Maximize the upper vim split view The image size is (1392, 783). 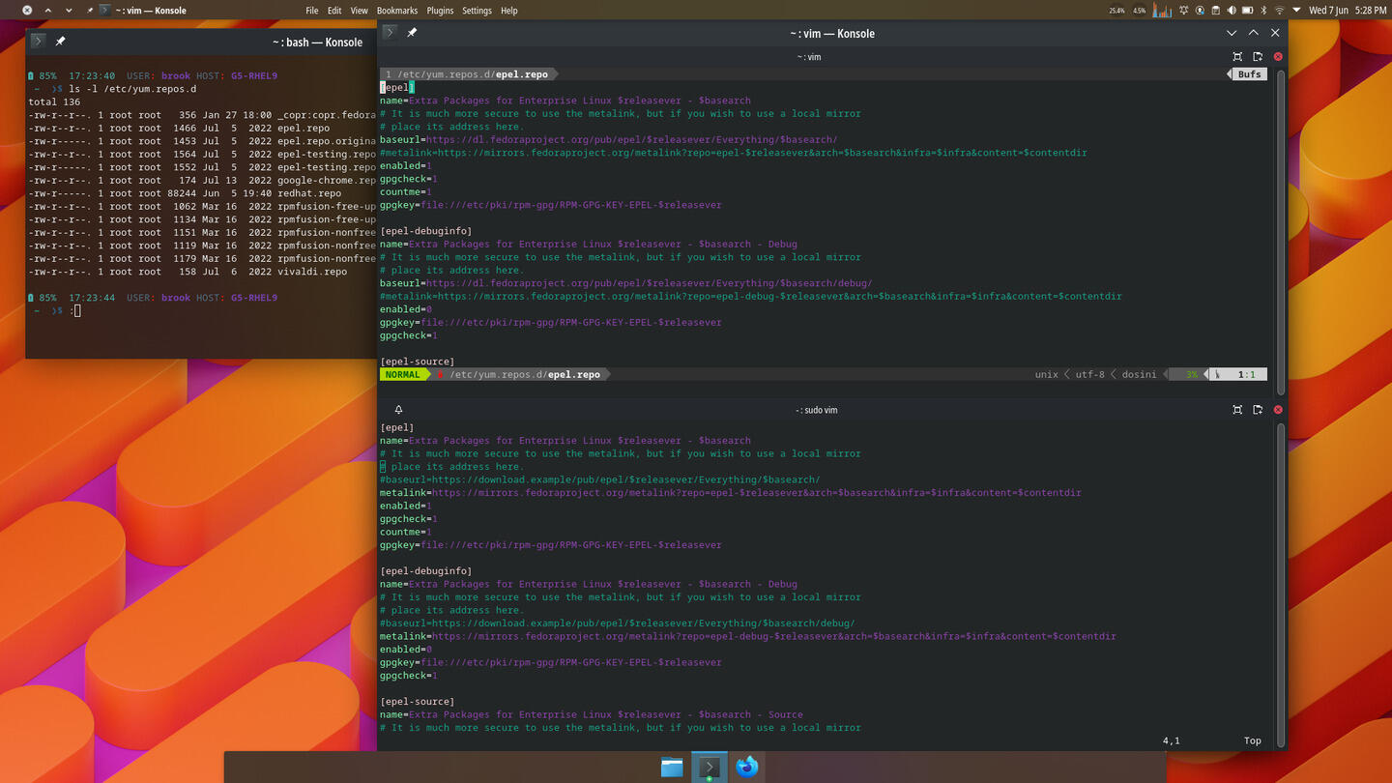(x=1237, y=57)
